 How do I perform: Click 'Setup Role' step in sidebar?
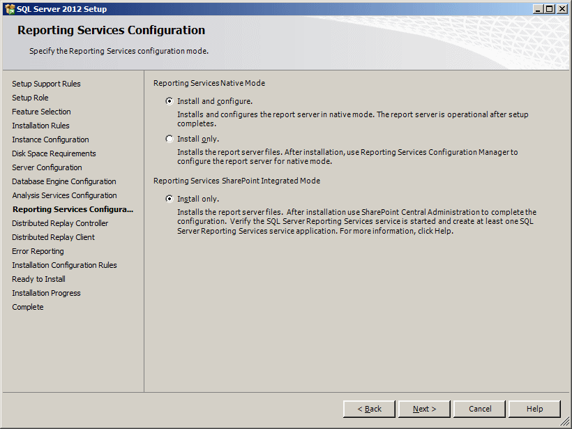coord(30,98)
